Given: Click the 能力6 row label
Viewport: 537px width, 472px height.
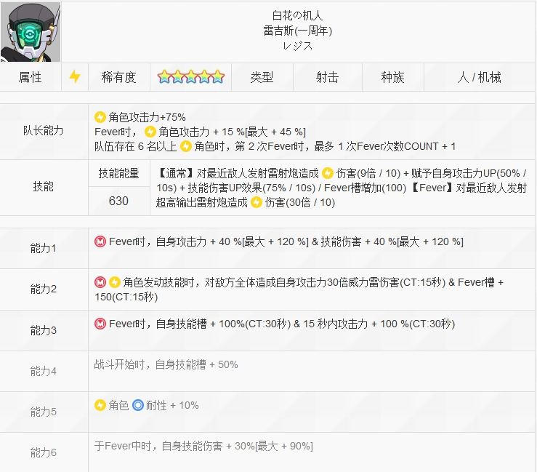Looking at the screenshot, I should click(44, 452).
